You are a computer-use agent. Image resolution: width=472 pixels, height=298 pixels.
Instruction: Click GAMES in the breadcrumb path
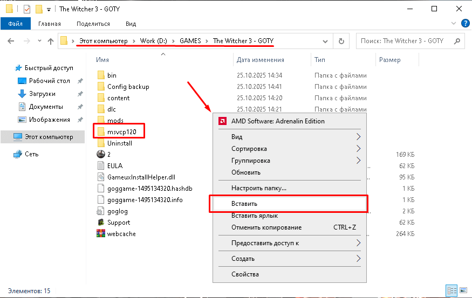point(190,41)
